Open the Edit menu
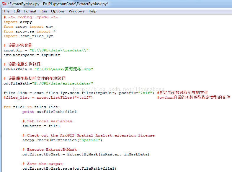Image resolution: width=232 pixels, height=172 pixels. pyautogui.click(x=17, y=11)
